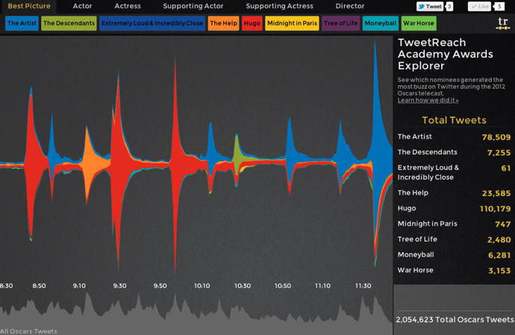The height and width of the screenshot is (335, 515).
Task: Select Moneyball row in Total Tweets
Action: 454,254
